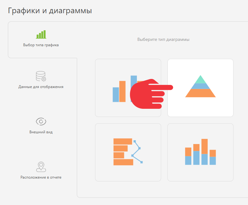Click the green bar chart icon
The height and width of the screenshot is (205, 248).
(41, 34)
